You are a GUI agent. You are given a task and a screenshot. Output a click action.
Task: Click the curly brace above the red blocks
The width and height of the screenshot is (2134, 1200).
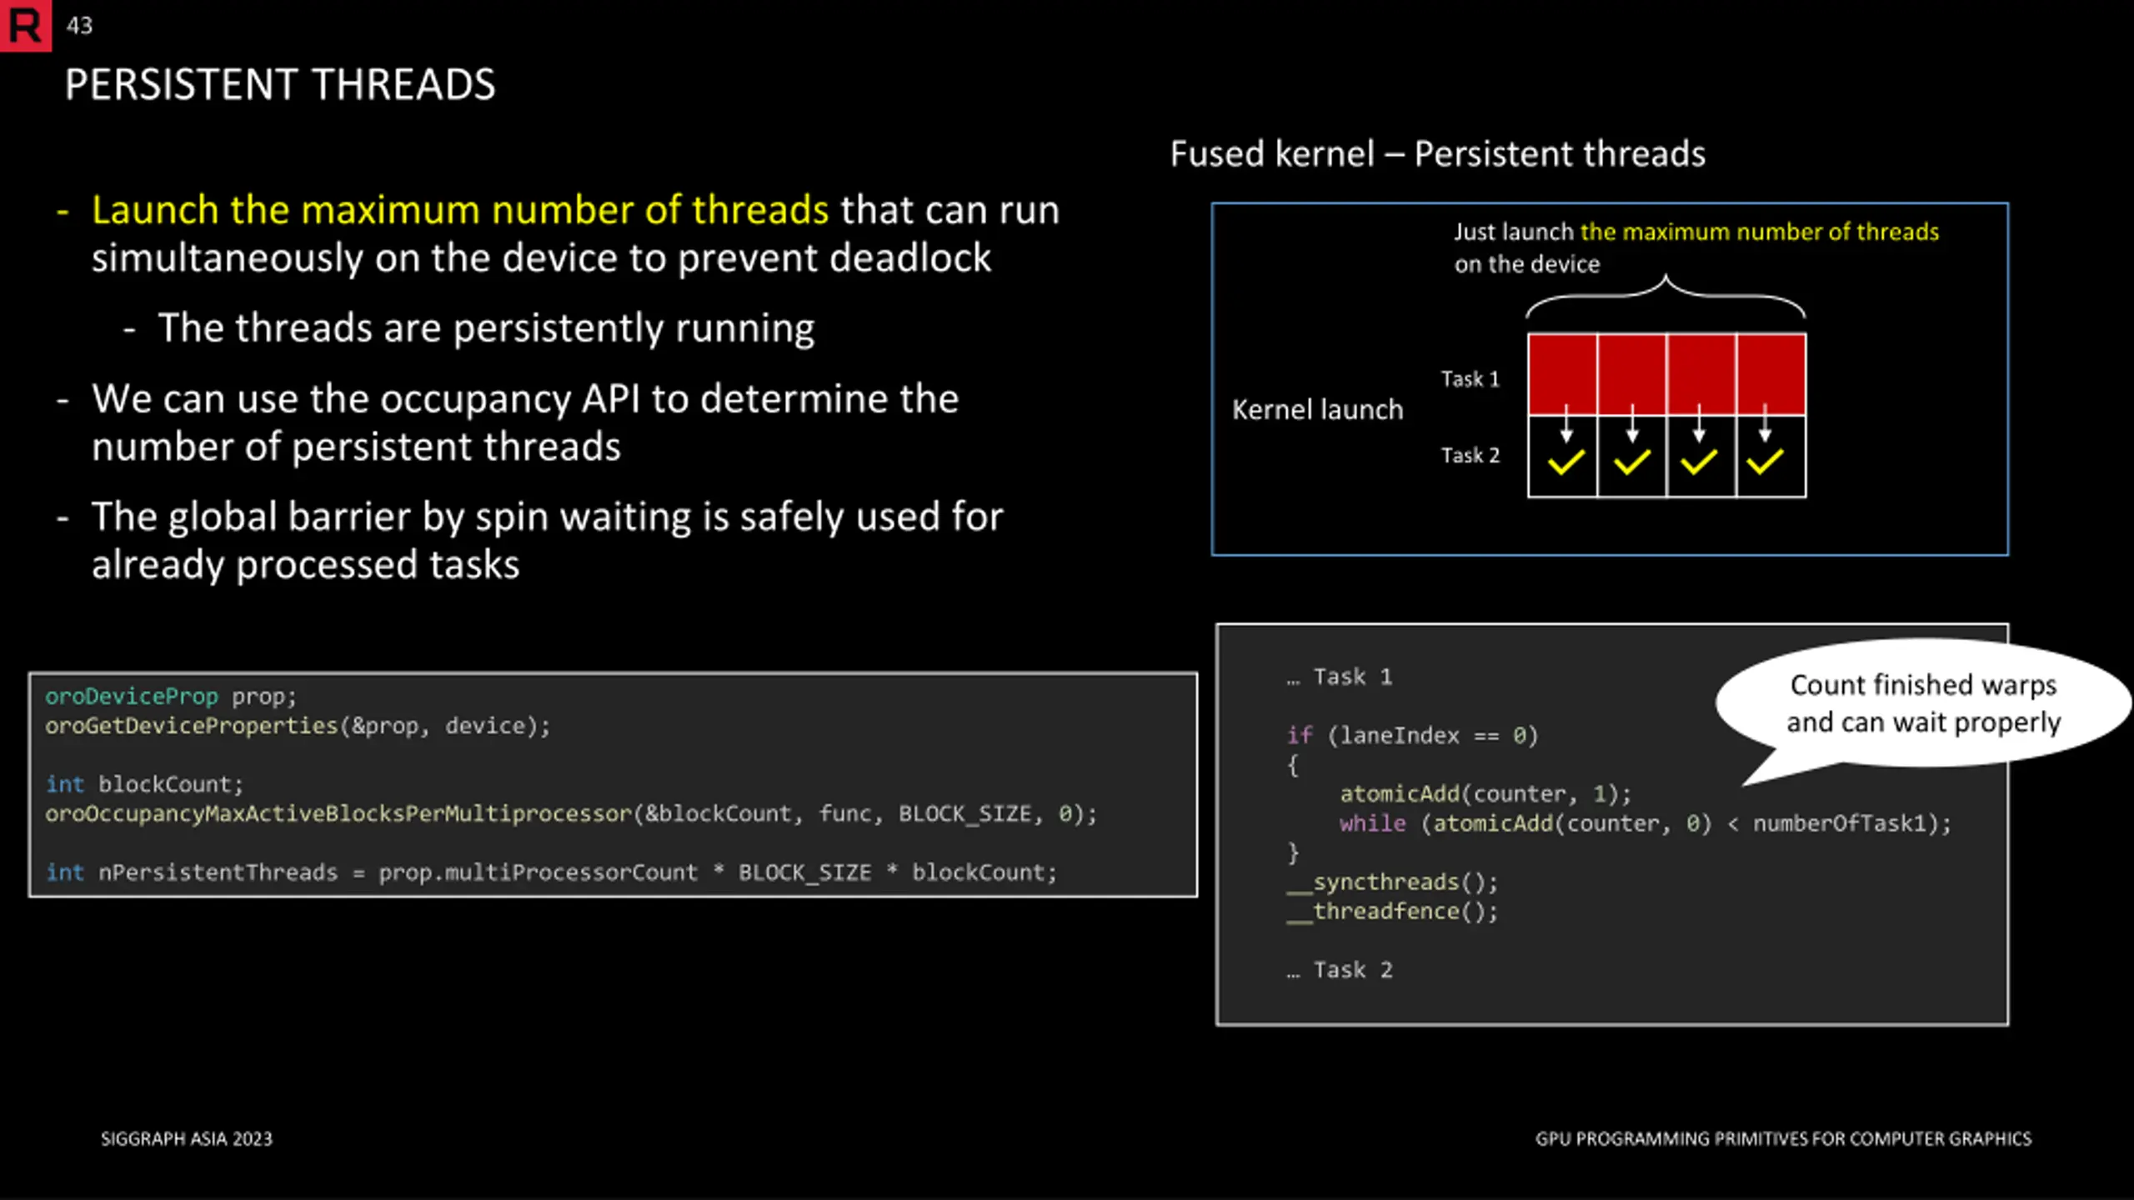(1666, 297)
